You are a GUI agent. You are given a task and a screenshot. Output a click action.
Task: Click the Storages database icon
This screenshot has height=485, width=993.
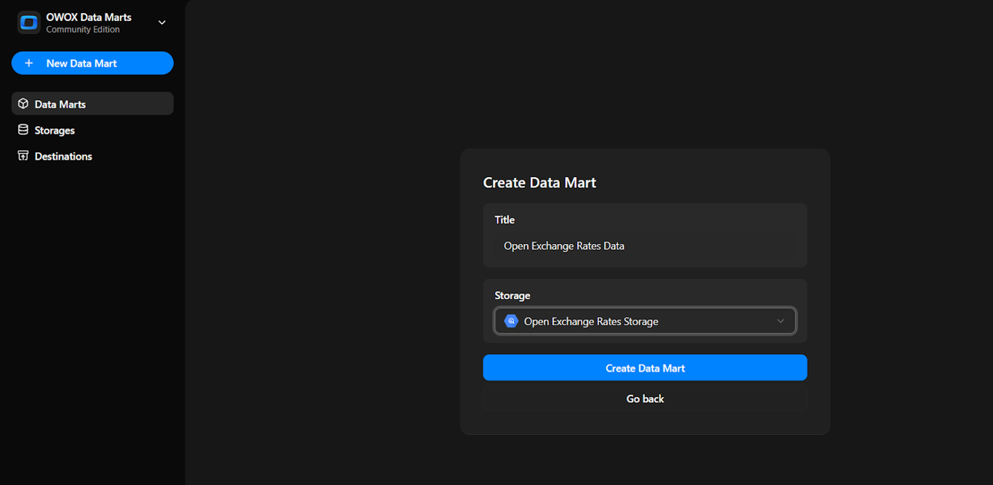[x=23, y=130]
